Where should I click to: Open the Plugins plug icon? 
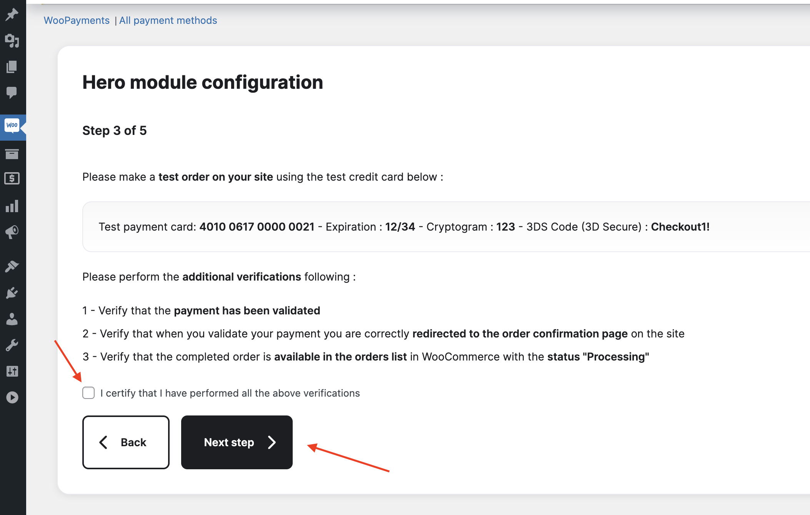12,293
